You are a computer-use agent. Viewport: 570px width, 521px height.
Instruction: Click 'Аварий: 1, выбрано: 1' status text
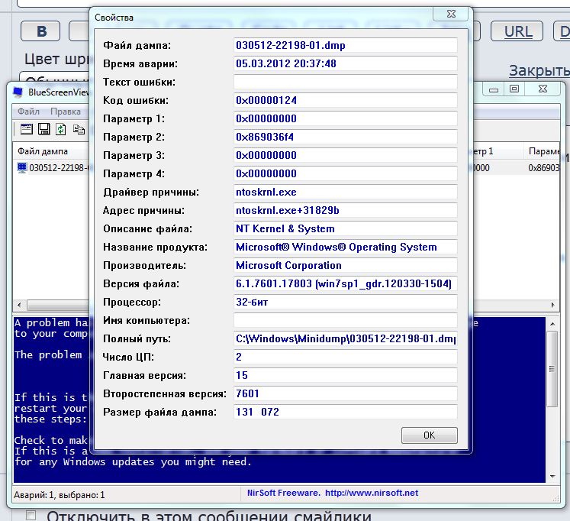click(60, 495)
